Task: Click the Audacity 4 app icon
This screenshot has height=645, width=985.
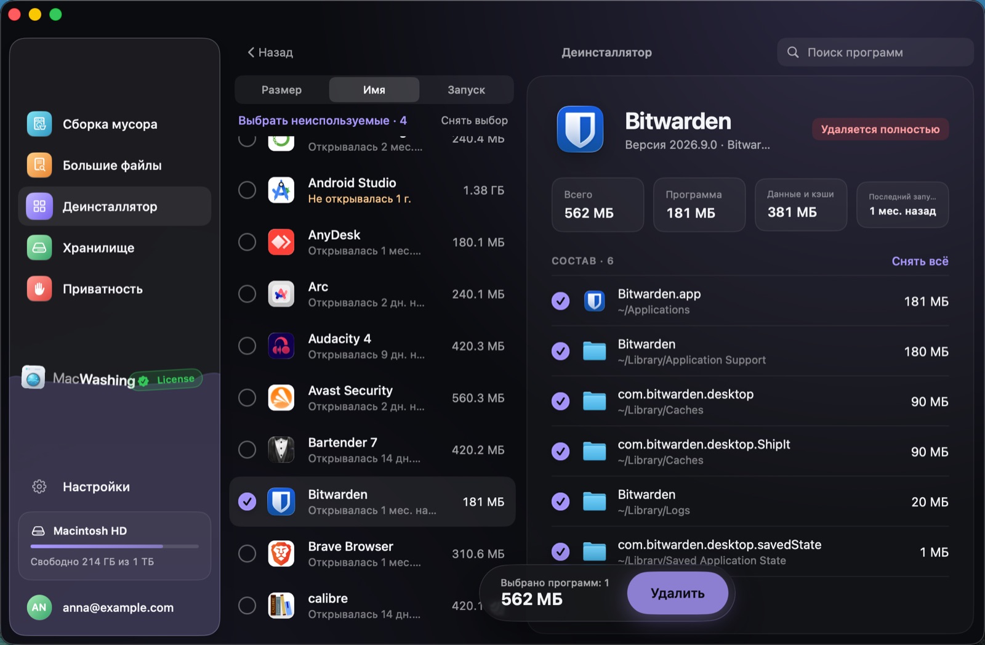Action: click(281, 346)
